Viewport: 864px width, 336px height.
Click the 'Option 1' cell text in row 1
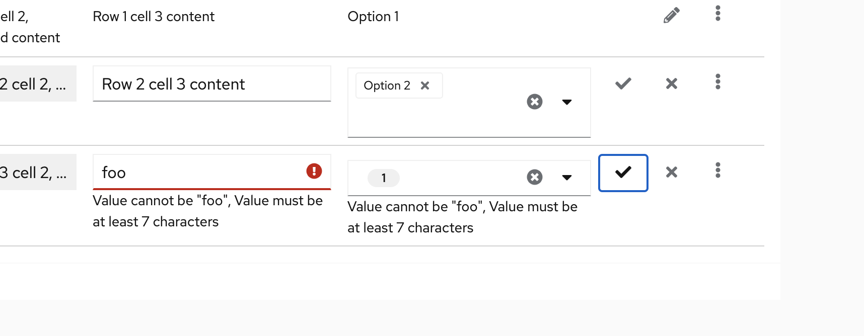click(x=373, y=17)
